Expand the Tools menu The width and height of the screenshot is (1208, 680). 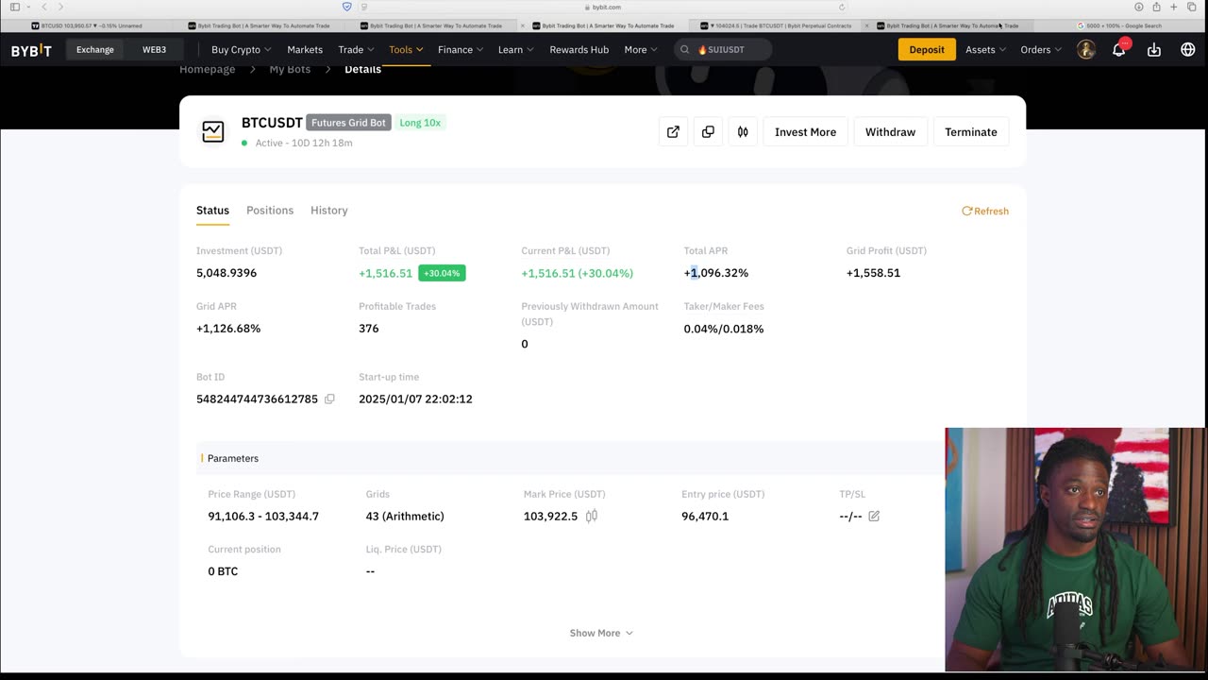click(406, 49)
